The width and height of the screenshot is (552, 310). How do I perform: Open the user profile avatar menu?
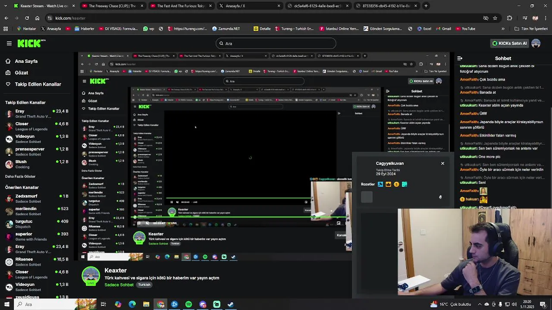pyautogui.click(x=536, y=43)
